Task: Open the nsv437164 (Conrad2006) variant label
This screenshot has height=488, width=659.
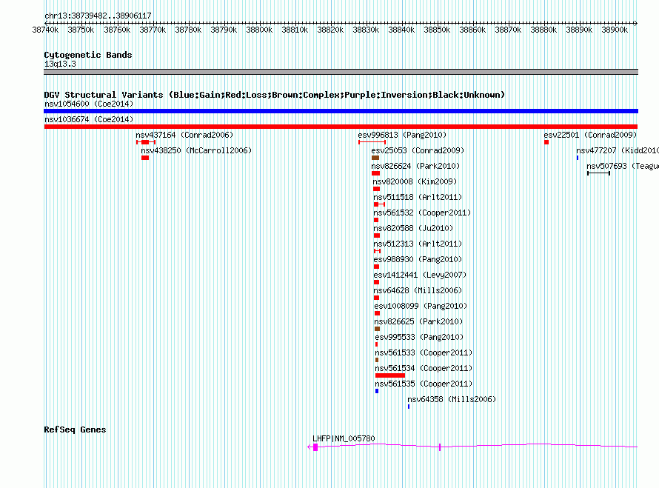Action: (184, 135)
